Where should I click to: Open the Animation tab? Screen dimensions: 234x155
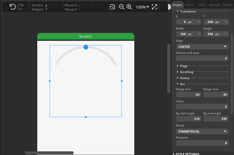[214, 5]
